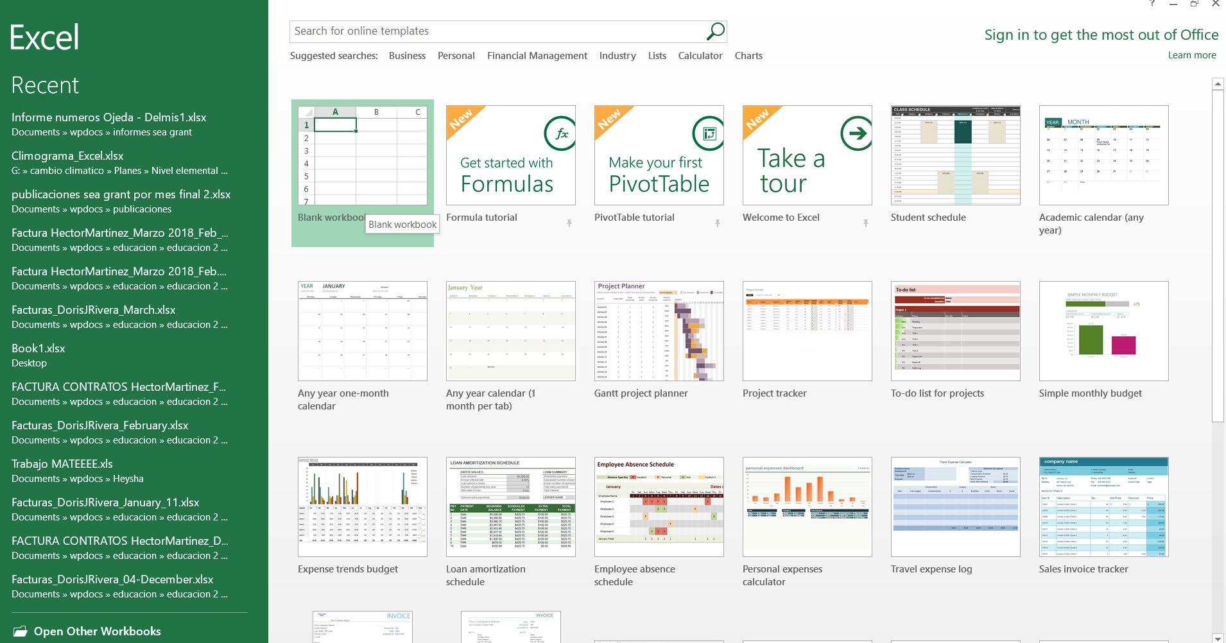Pick the Lists suggested search
Screen dimensions: 1226x643
click(657, 56)
